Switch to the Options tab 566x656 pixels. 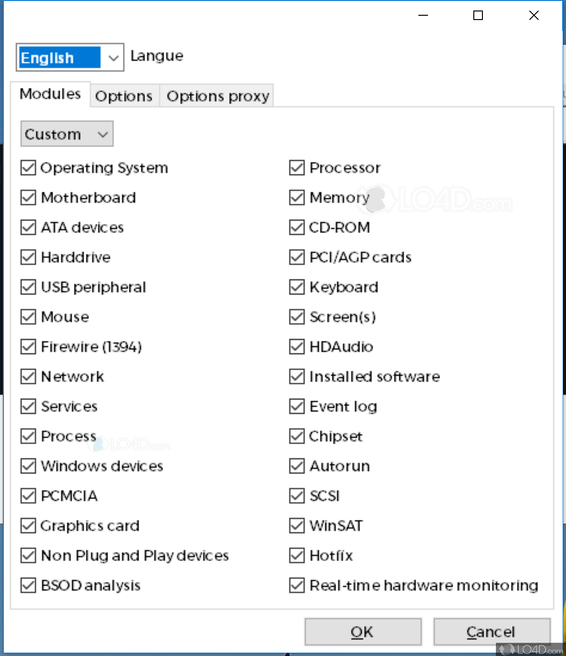[x=124, y=96]
